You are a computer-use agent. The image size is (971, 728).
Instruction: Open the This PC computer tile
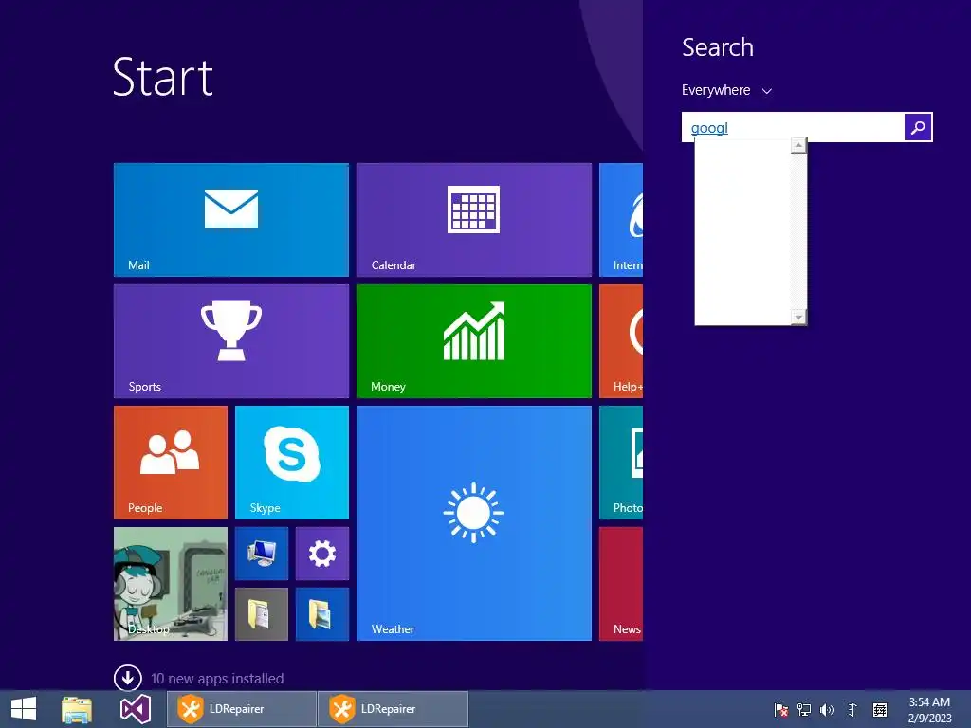click(x=262, y=554)
